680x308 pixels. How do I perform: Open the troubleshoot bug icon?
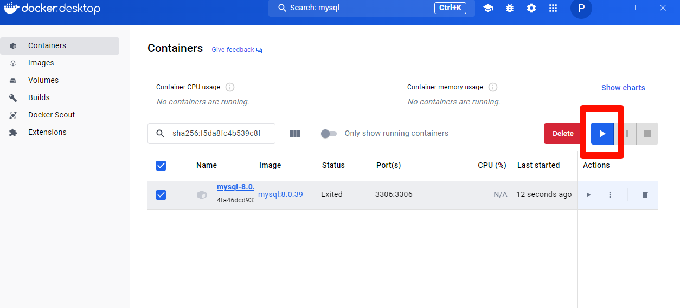click(510, 8)
